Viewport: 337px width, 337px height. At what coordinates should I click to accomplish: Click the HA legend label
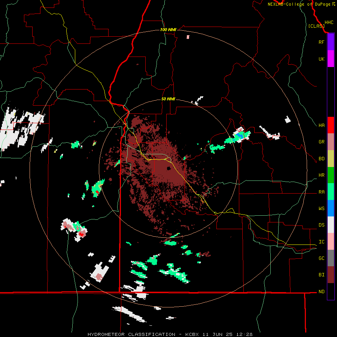[321, 125]
